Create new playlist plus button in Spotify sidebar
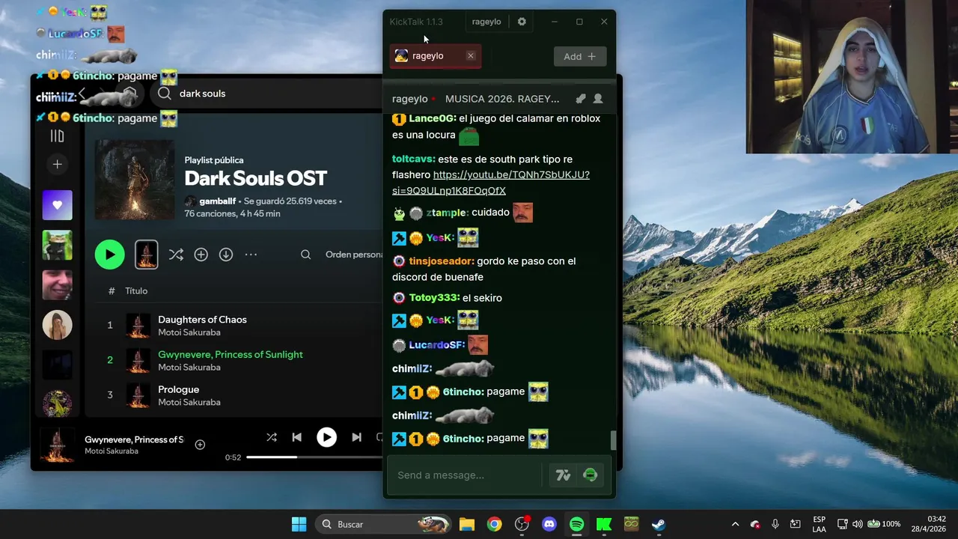 click(57, 164)
